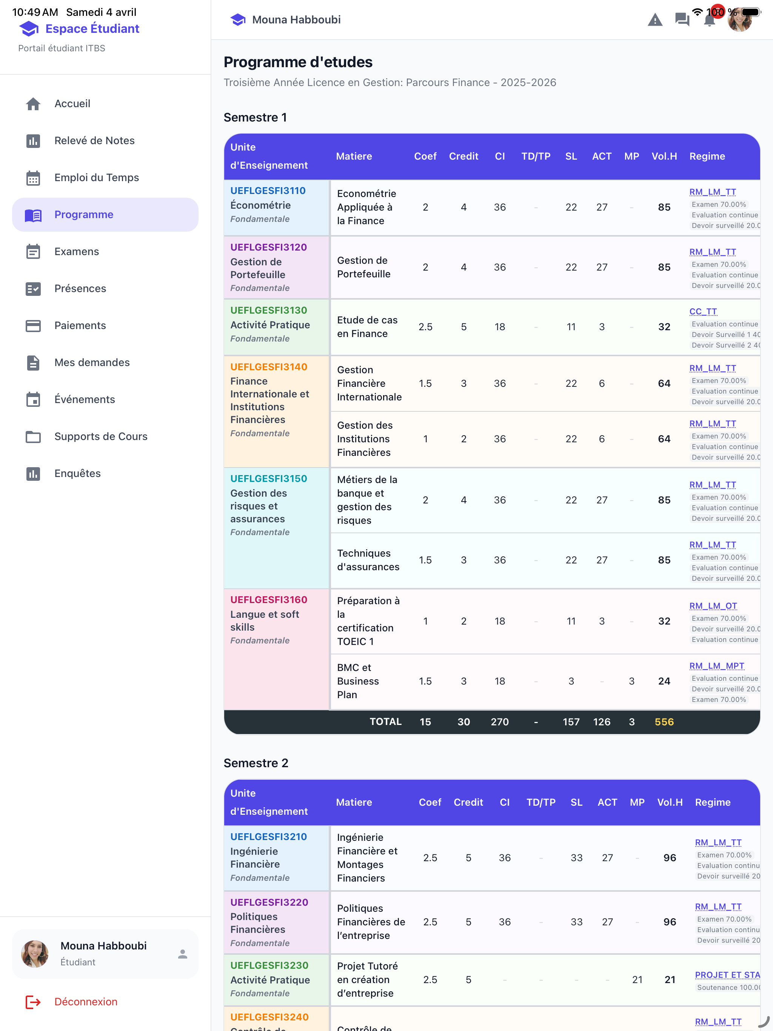Click the warning triangle icon in header
The image size is (773, 1031).
655,20
